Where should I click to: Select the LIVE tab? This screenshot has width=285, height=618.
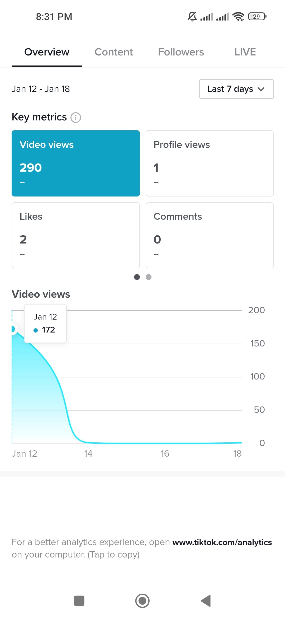245,52
